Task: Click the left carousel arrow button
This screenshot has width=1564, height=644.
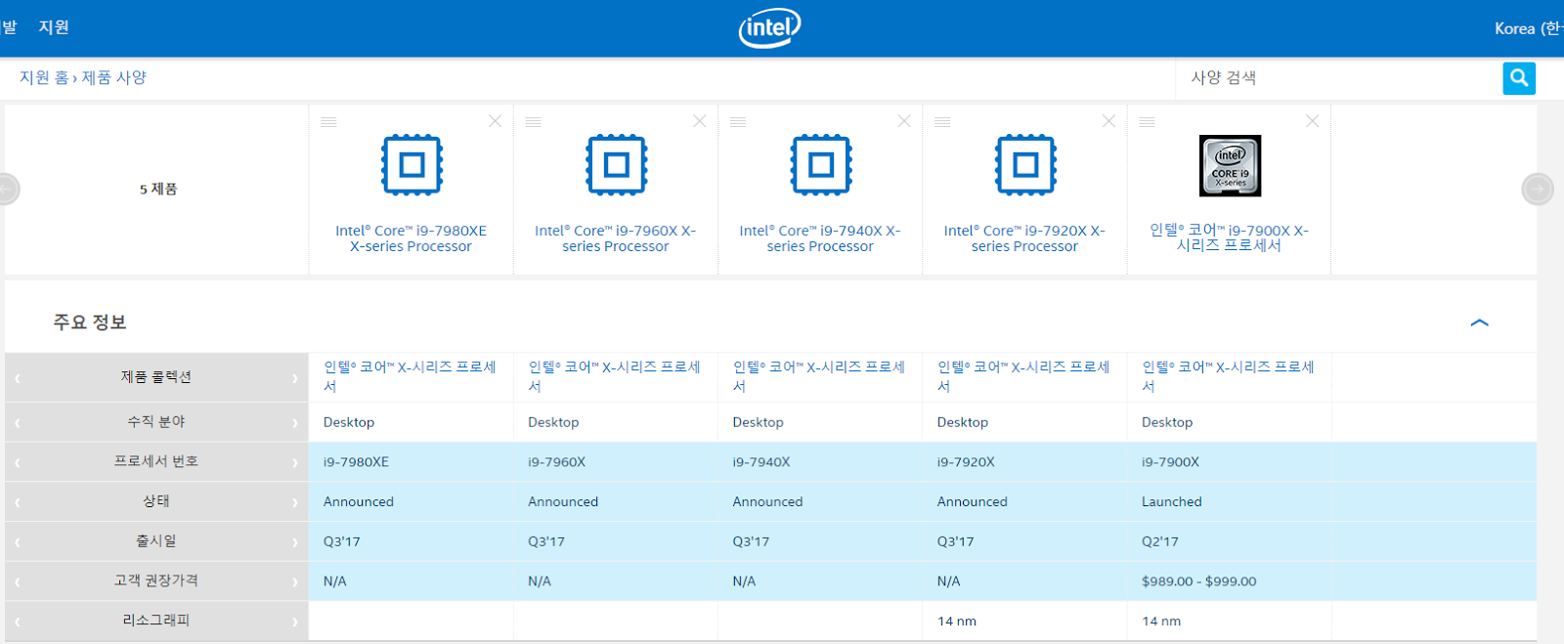Action: (8, 189)
